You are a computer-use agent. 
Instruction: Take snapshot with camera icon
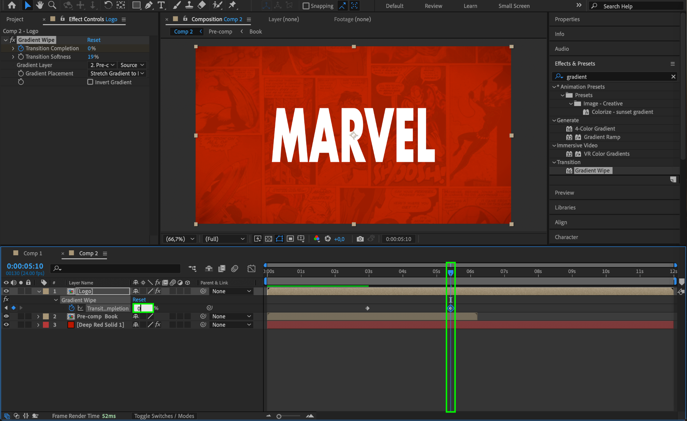click(360, 239)
